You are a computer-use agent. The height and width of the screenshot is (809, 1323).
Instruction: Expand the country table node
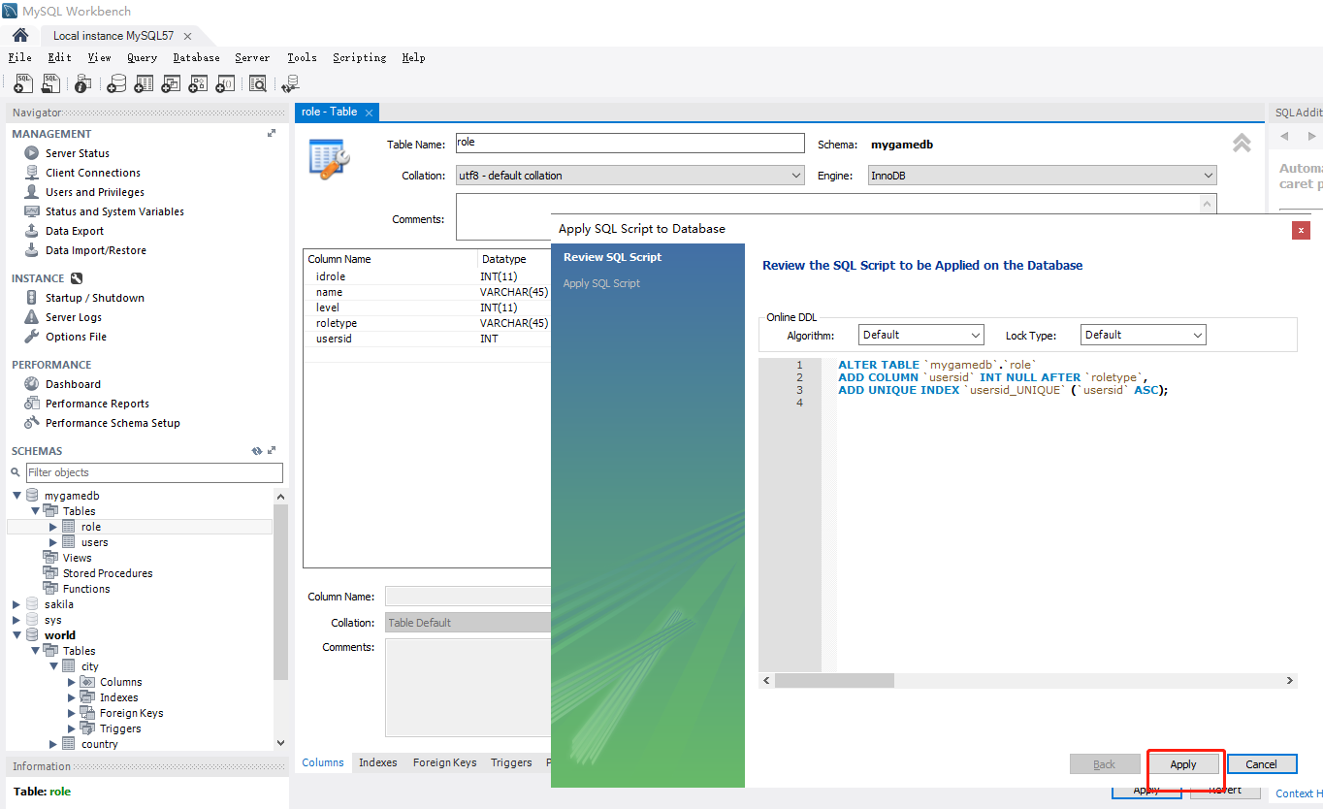click(53, 744)
